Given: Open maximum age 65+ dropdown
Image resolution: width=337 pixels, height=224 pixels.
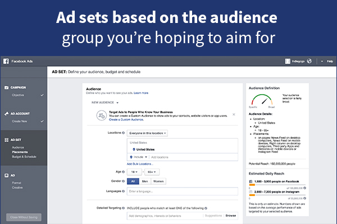Looking at the screenshot, I should click(152, 172).
